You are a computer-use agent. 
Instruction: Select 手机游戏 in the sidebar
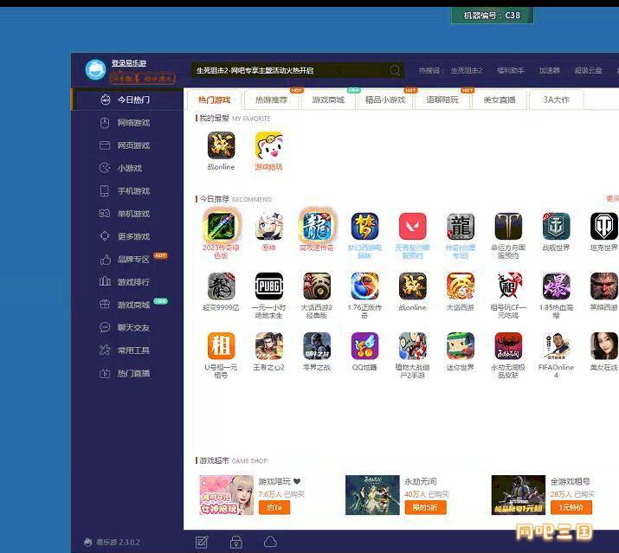pyautogui.click(x=127, y=191)
